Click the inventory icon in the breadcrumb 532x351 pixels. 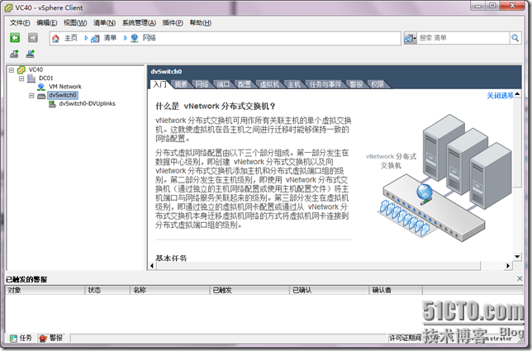tap(95, 38)
